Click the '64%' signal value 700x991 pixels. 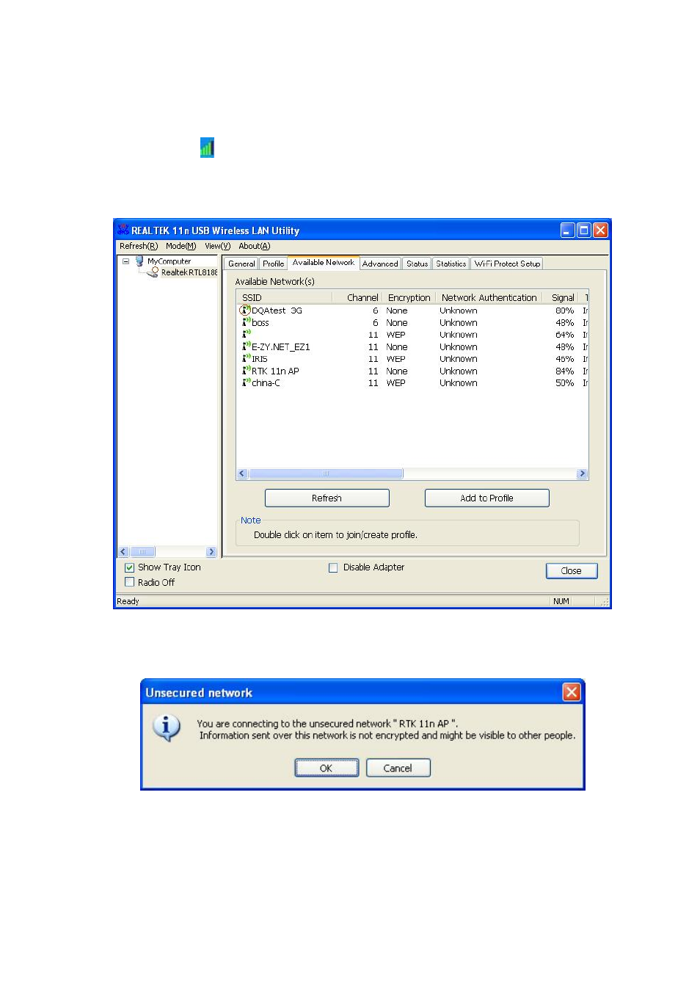pyautogui.click(x=564, y=335)
